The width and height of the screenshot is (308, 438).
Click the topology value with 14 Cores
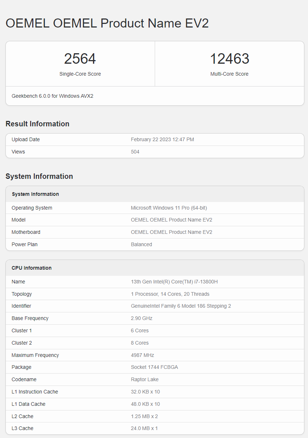pyautogui.click(x=170, y=294)
